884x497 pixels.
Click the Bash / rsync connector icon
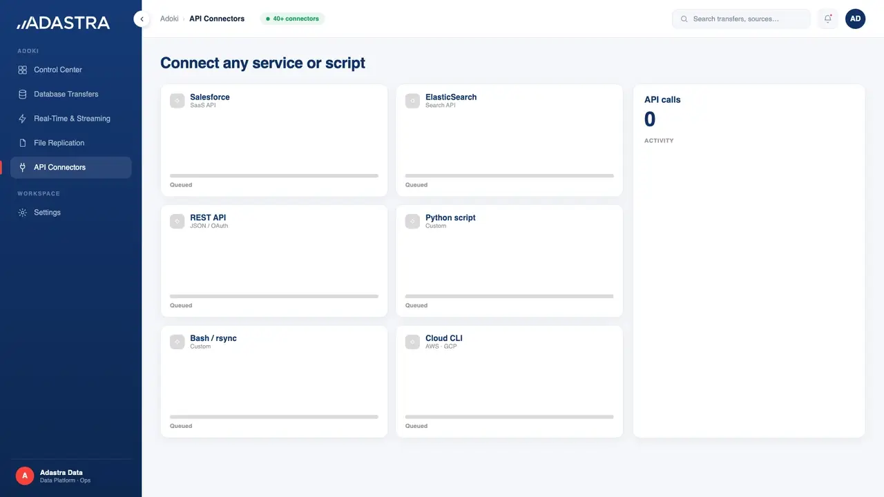click(177, 342)
